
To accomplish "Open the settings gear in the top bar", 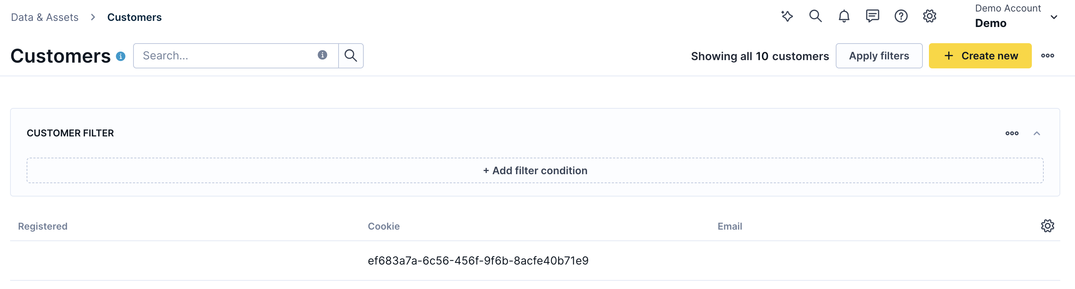I will [930, 16].
